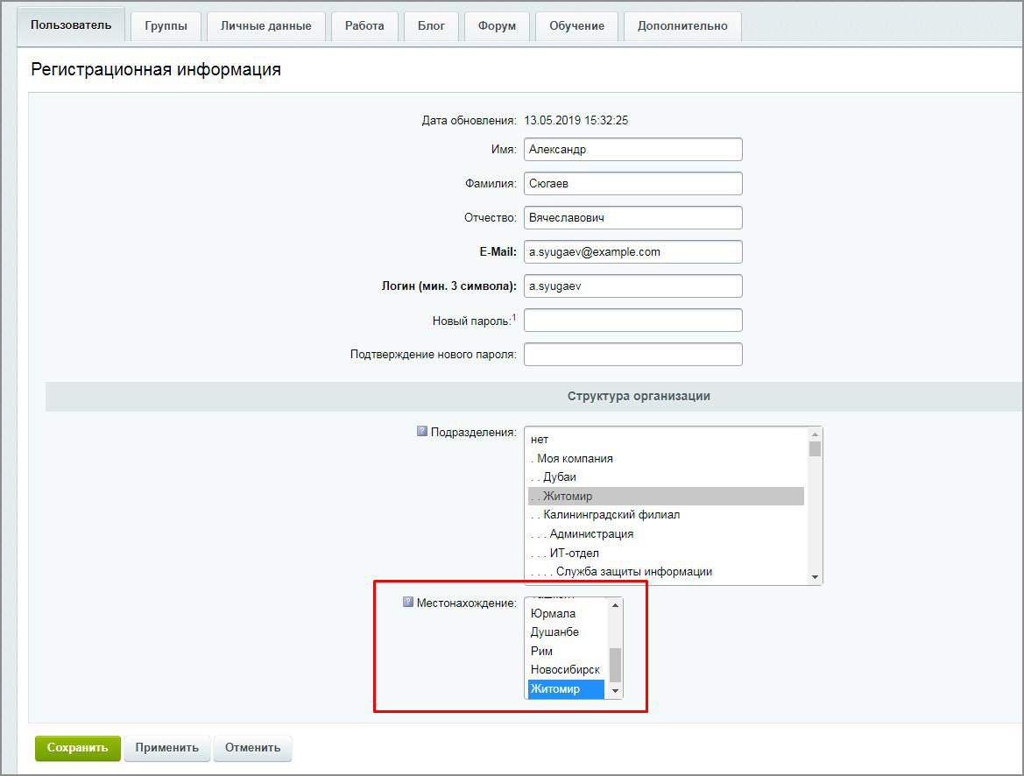This screenshot has height=776, width=1024.
Task: Click the Местонахождение list scroll-up arrow
Action: pyautogui.click(x=615, y=605)
